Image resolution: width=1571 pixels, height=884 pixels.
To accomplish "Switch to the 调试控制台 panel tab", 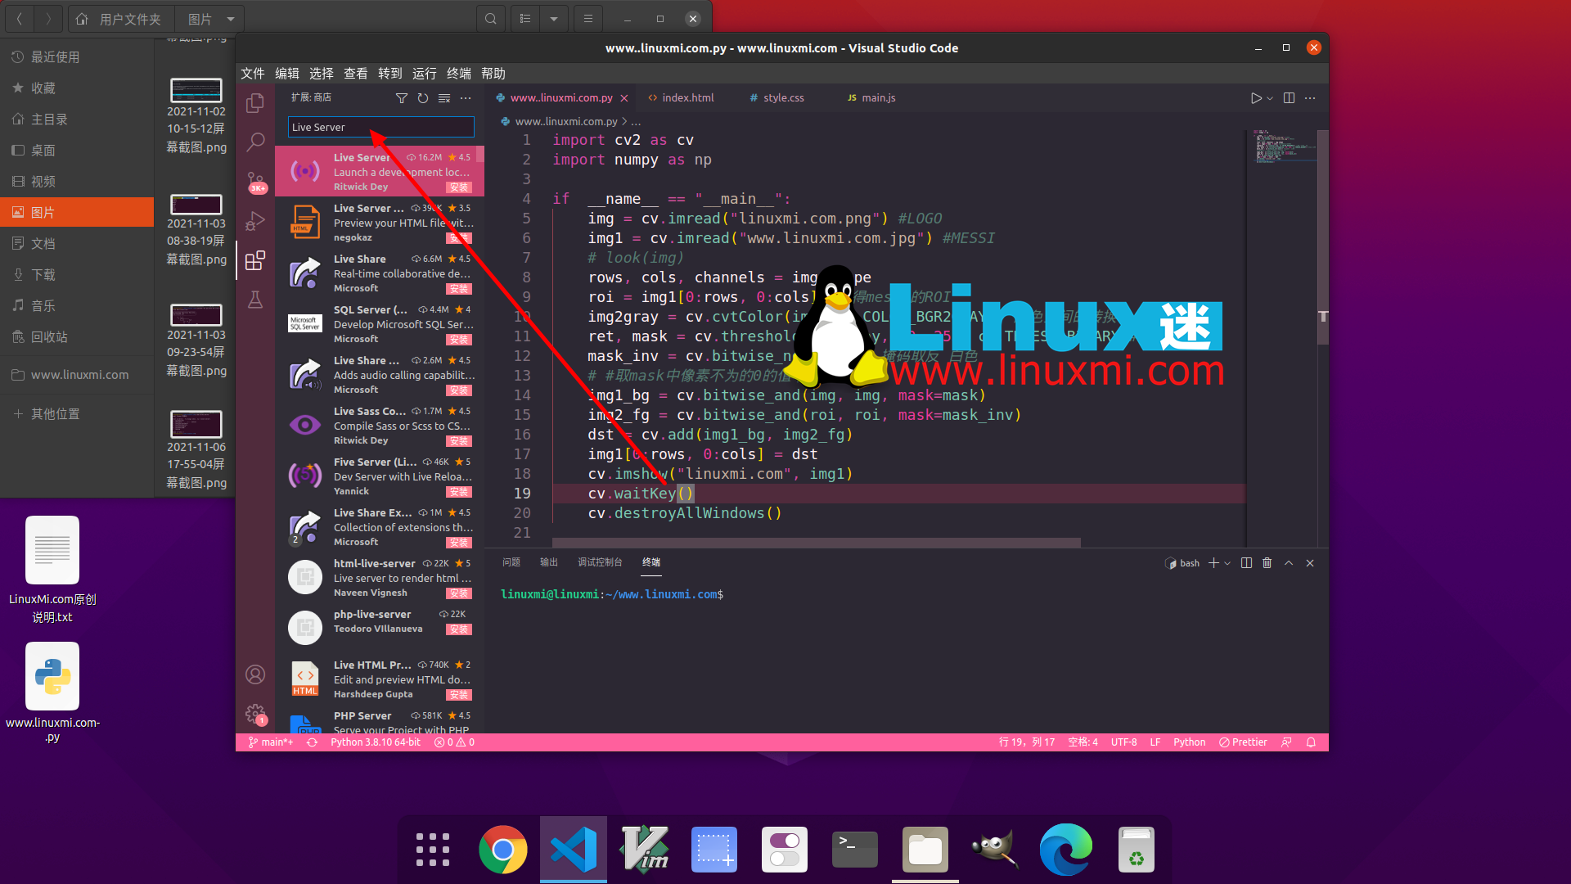I will point(600,562).
